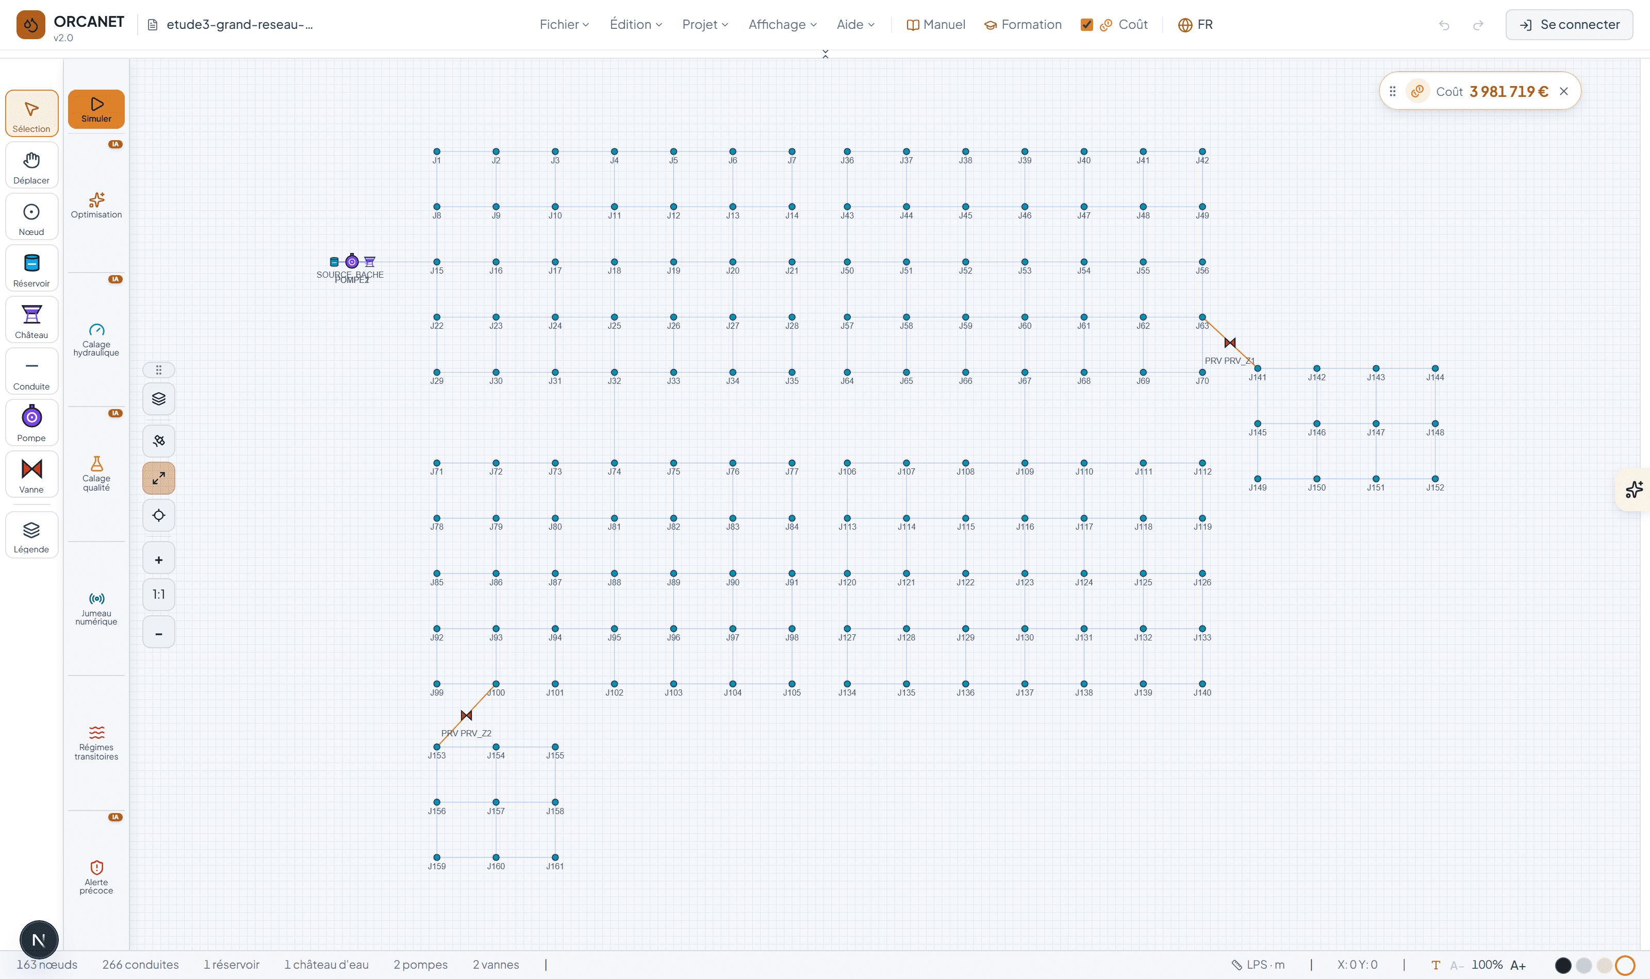Open the Légende panel

coord(31,536)
